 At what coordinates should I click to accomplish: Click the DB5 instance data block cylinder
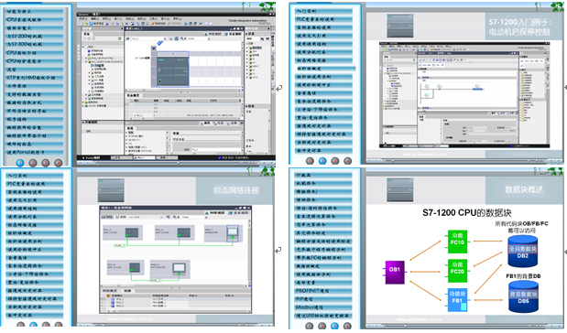pos(523,296)
